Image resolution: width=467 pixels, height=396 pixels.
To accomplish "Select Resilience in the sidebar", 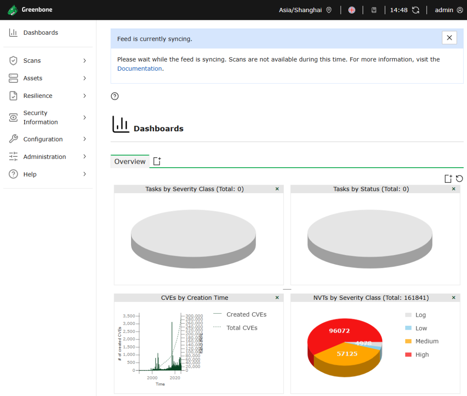I will pos(38,96).
